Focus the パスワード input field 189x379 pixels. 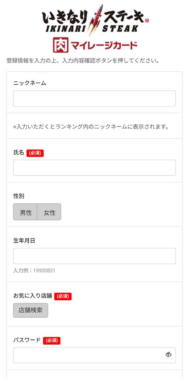(94, 355)
